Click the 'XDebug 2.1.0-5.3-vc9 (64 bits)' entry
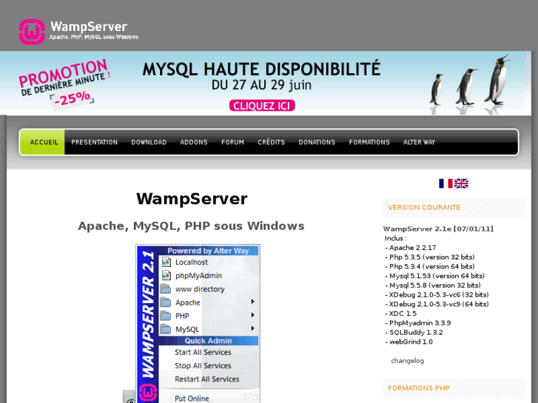Image resolution: width=538 pixels, height=403 pixels. coord(439,304)
